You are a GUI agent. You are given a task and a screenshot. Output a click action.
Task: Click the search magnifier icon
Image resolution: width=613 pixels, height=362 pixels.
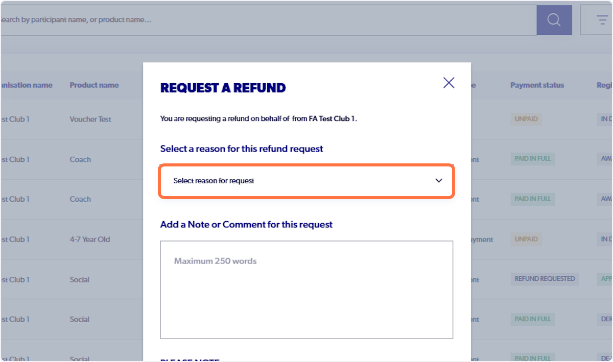click(554, 19)
